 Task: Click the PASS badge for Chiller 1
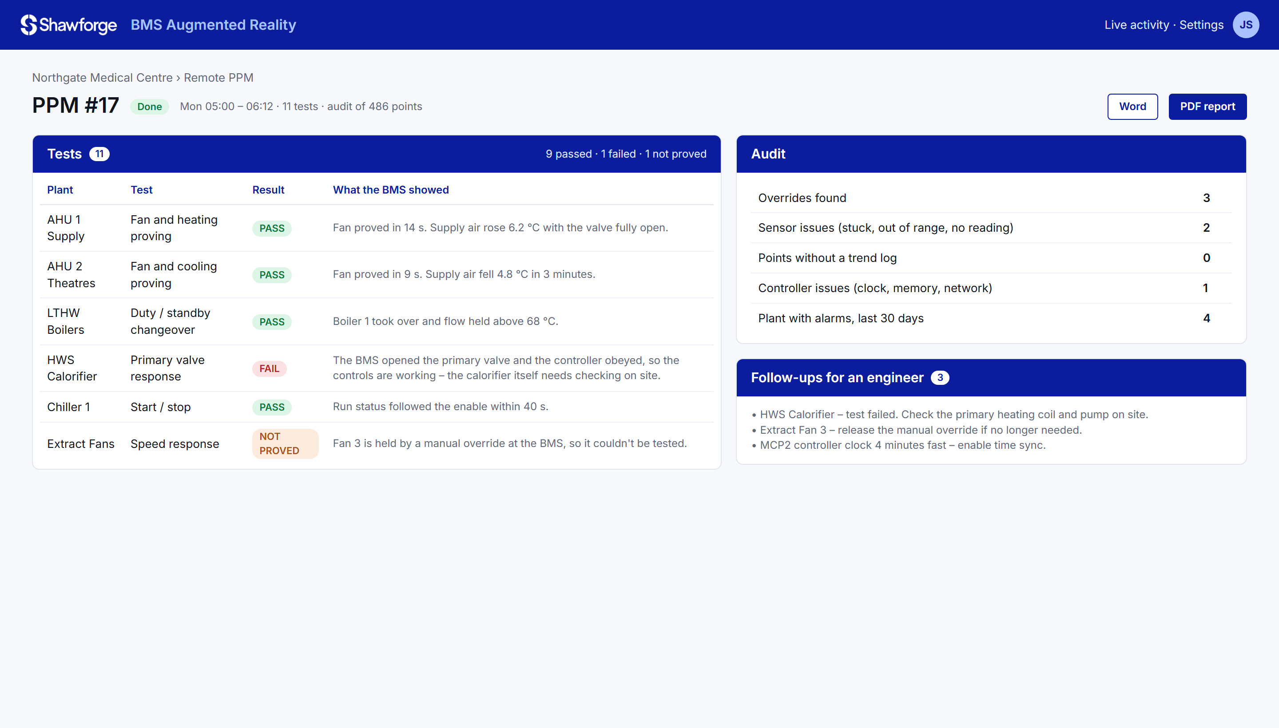pos(272,408)
